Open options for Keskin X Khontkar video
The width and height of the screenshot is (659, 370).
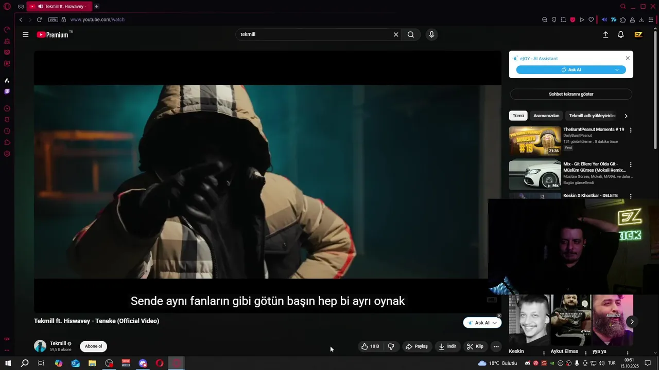click(x=631, y=196)
